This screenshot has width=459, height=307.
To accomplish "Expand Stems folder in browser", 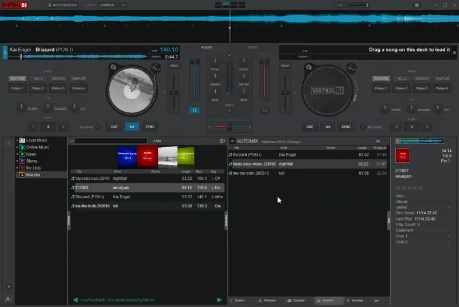I will tap(17, 161).
